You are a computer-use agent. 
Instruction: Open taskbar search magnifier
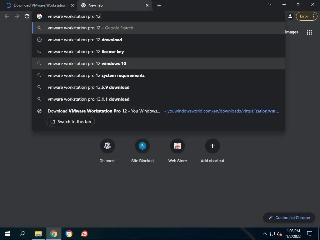[22, 234]
